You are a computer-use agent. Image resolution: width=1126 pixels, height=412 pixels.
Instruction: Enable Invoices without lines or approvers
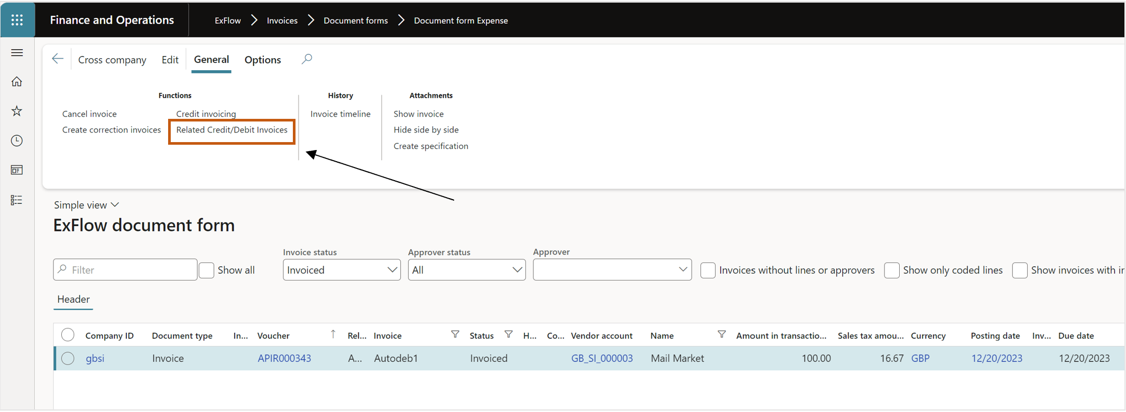click(708, 270)
